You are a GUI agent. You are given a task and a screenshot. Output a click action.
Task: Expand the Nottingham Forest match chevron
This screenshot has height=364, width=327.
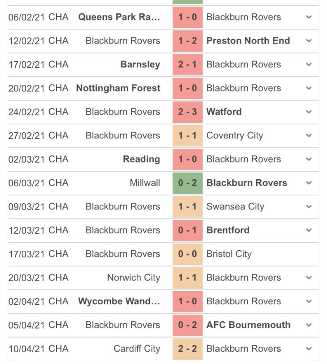click(x=309, y=88)
